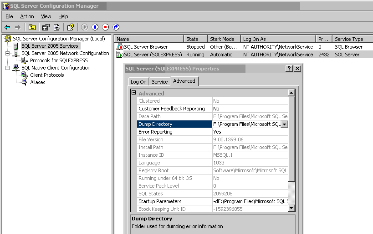Image resolution: width=373 pixels, height=234 pixels.
Task: Switch to the Log On tab
Action: pyautogui.click(x=138, y=82)
